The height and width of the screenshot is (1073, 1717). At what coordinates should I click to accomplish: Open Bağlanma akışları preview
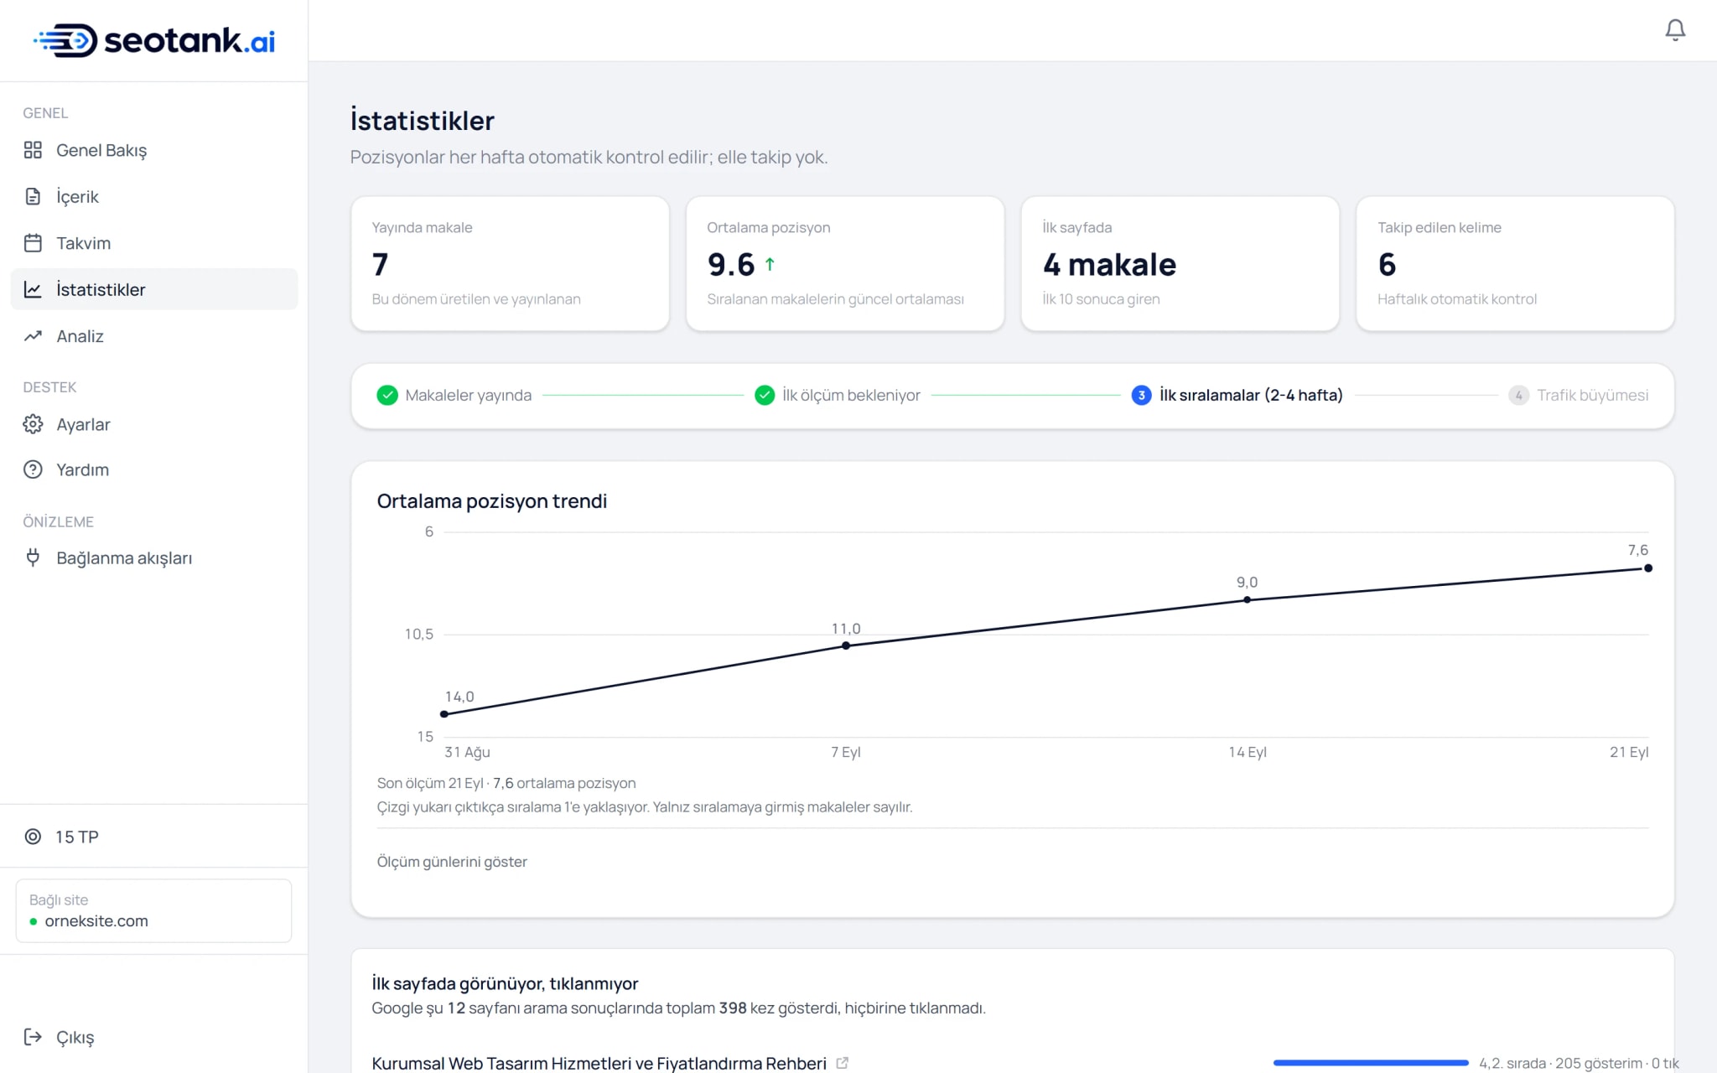pos(154,557)
